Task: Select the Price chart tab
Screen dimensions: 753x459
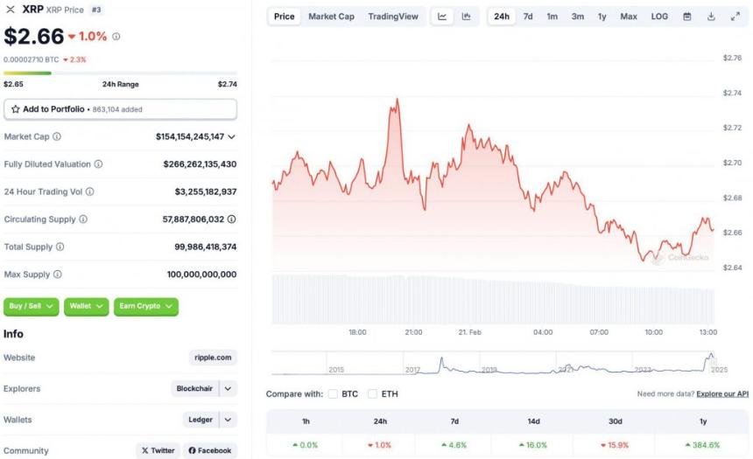Action: (285, 17)
